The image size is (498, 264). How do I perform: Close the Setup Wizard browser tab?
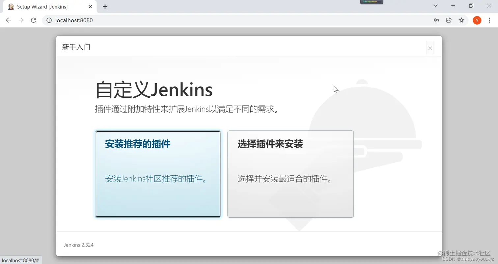(x=90, y=6)
